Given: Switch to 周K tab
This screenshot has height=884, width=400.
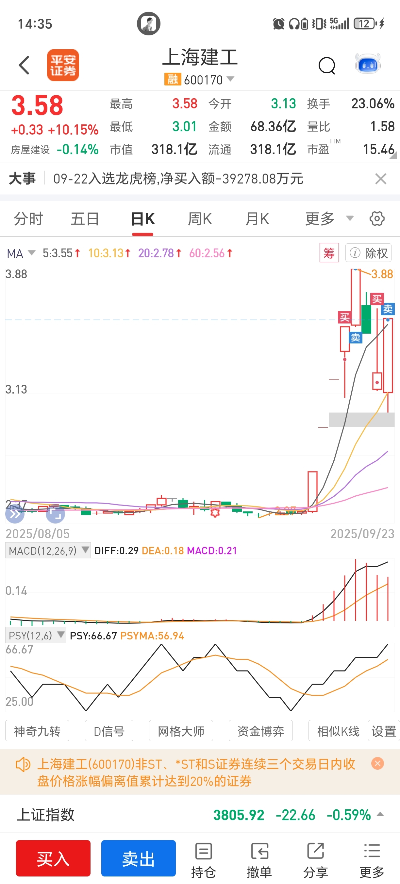Looking at the screenshot, I should (x=200, y=219).
